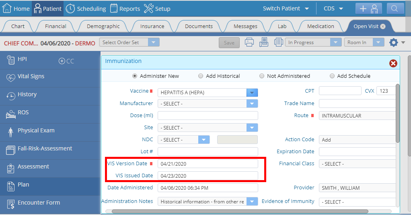
Task: Open the documents copy icon
Action: (278, 42)
